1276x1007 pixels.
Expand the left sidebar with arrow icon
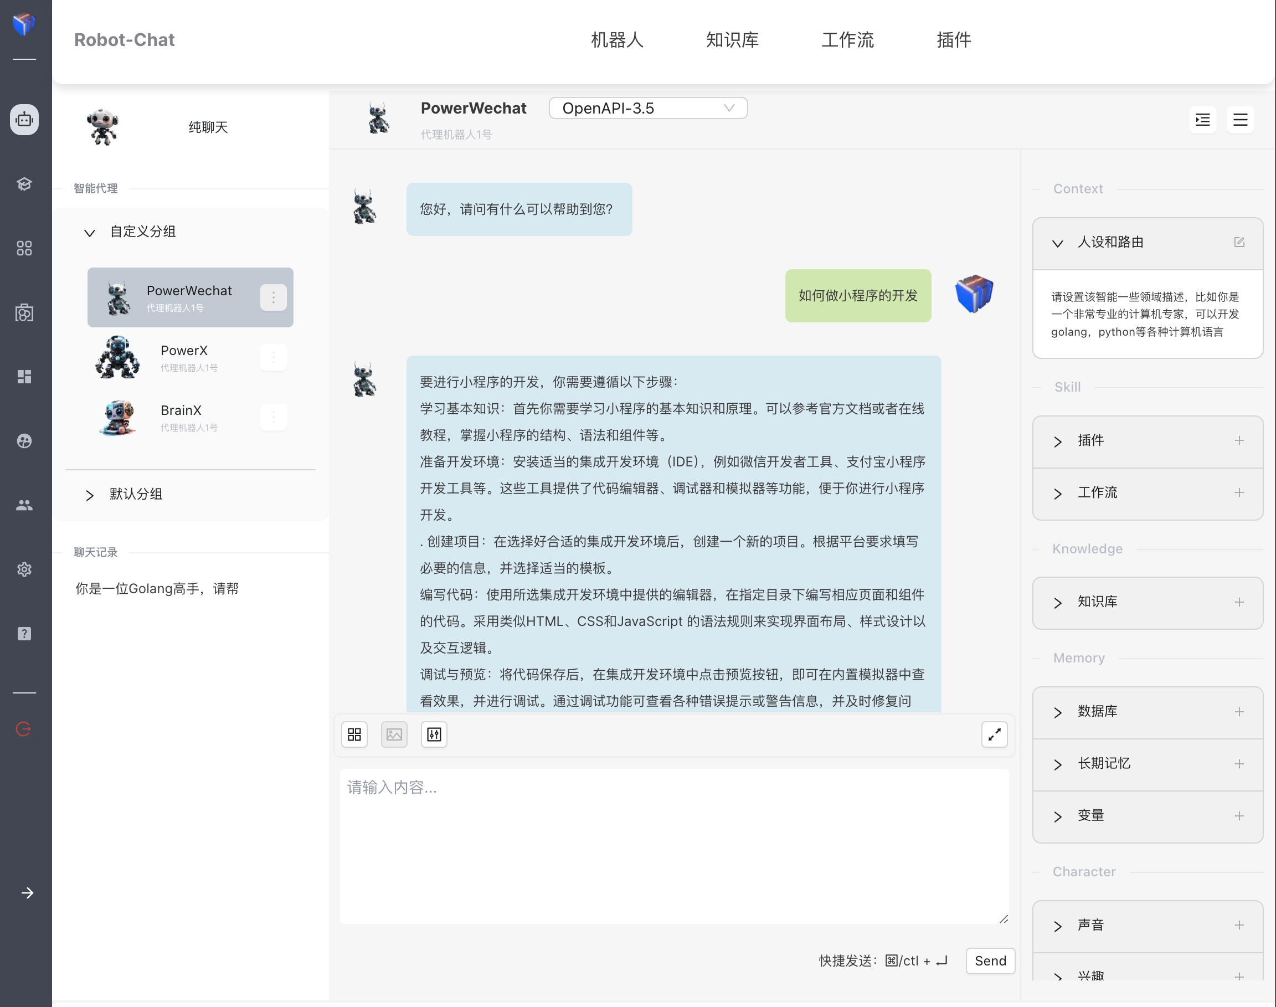click(x=27, y=893)
